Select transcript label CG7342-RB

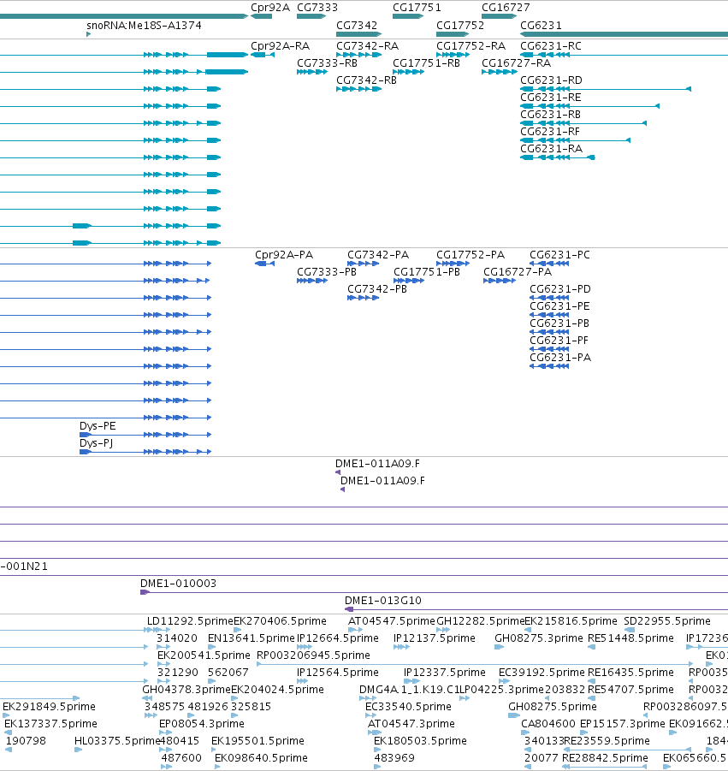pos(366,80)
